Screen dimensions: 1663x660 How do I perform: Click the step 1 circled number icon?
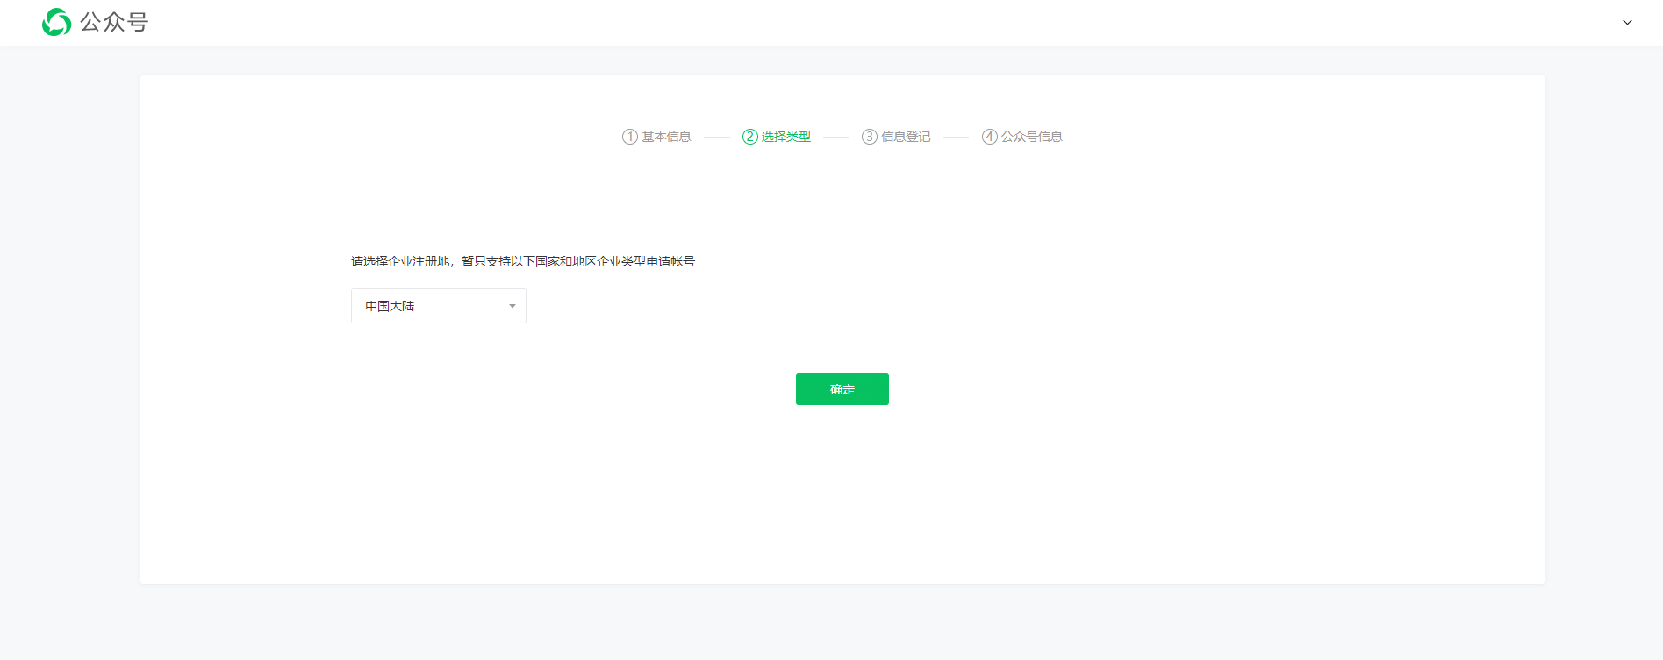pos(629,137)
